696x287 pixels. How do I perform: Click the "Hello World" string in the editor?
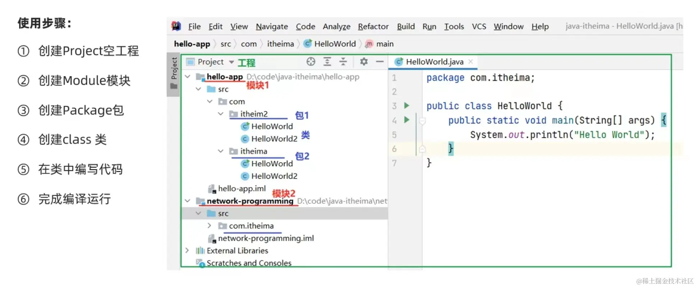[609, 135]
